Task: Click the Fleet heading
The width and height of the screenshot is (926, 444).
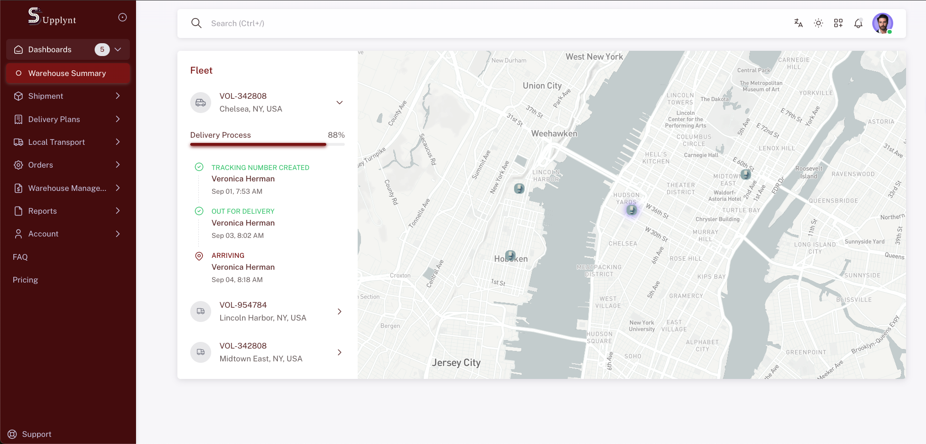Action: [201, 70]
